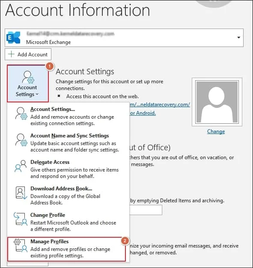The width and height of the screenshot is (253, 268).
Task: Click the Change link under profile photo
Action: tap(216, 131)
